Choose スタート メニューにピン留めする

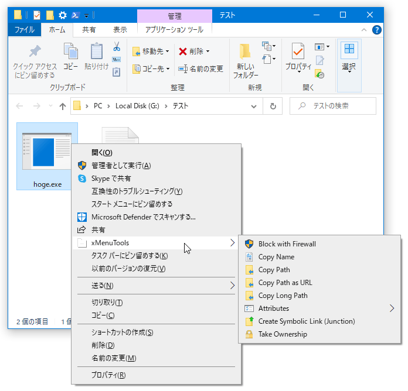coord(156,204)
